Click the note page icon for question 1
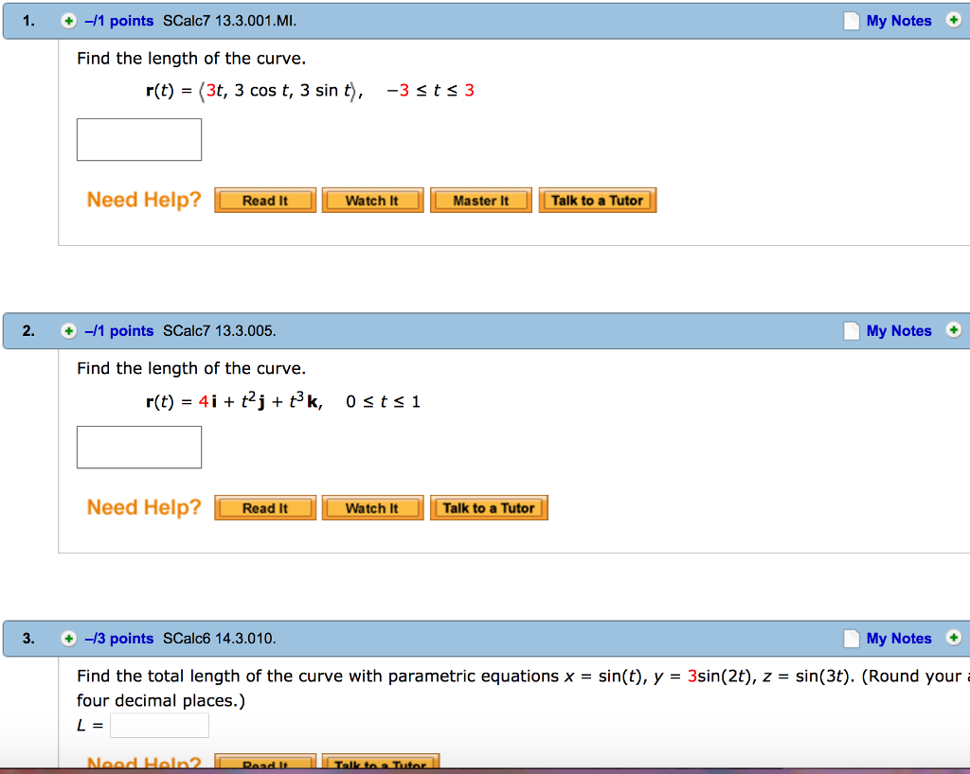The height and width of the screenshot is (774, 970). (x=851, y=20)
